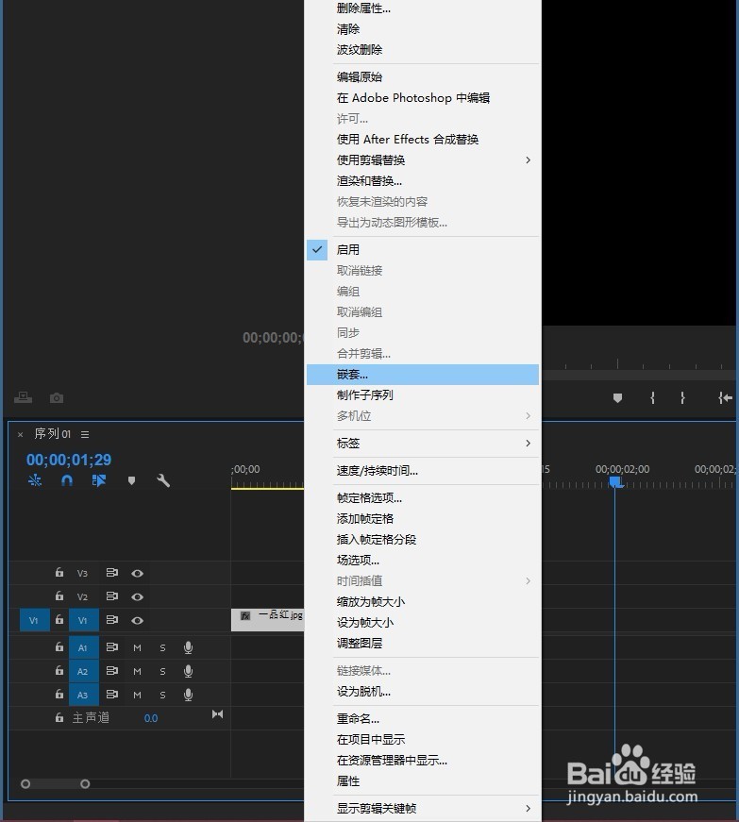
Task: Toggle linked selection icon
Action: pos(98,480)
